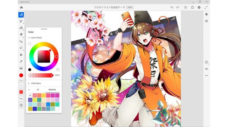Go to the Home screen
The width and height of the screenshot is (227, 127).
[x=22, y=8]
